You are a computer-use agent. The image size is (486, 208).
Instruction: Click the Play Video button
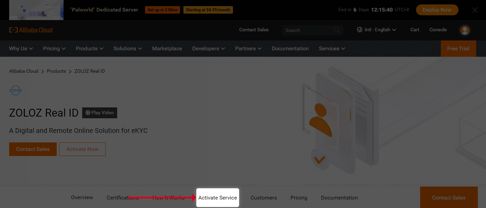pyautogui.click(x=100, y=113)
